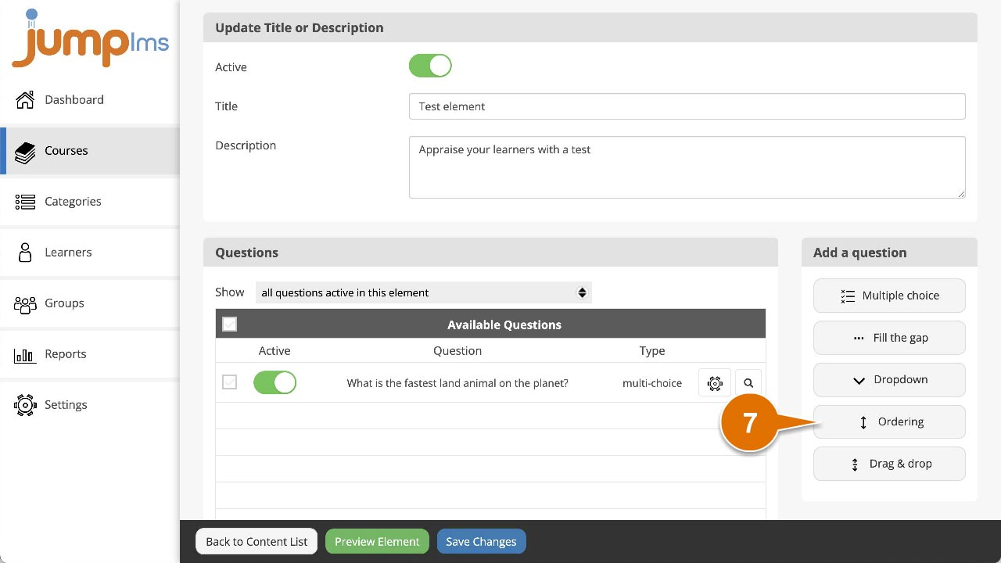Click the Update Title or Description heading
Image resolution: width=1001 pixels, height=563 pixels.
point(300,27)
